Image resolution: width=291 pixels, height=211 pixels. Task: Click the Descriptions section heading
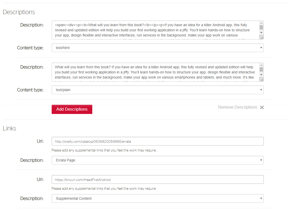click(19, 12)
